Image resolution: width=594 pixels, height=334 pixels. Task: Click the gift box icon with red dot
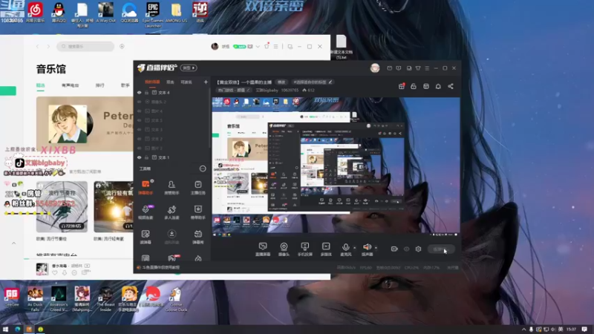402,86
